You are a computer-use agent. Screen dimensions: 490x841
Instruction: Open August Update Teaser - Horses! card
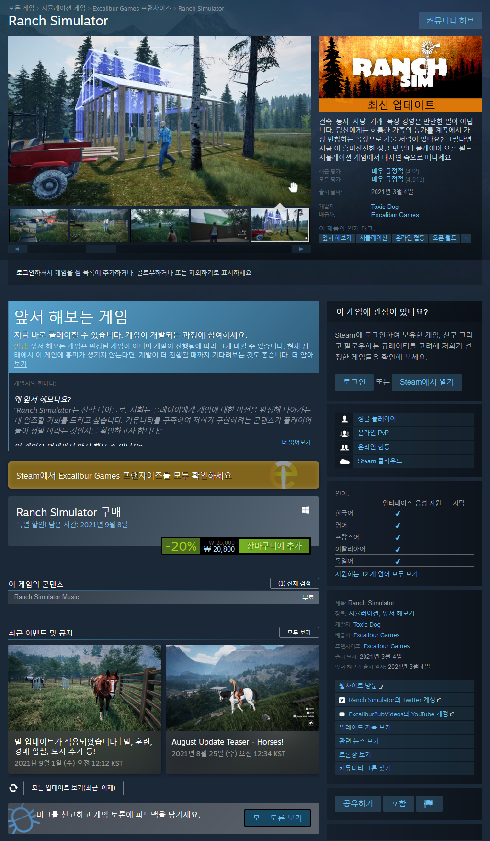pos(242,709)
